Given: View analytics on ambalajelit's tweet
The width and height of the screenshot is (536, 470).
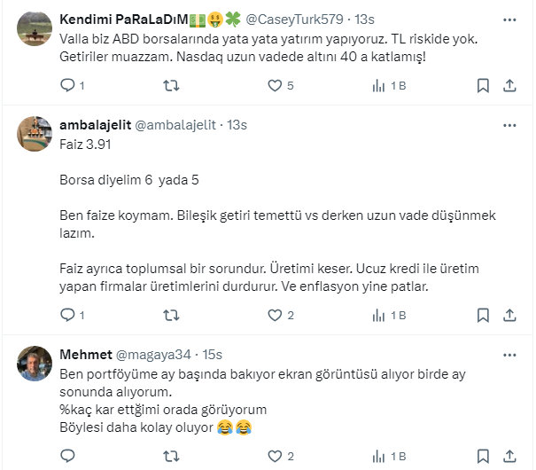Looking at the screenshot, I should click(381, 315).
